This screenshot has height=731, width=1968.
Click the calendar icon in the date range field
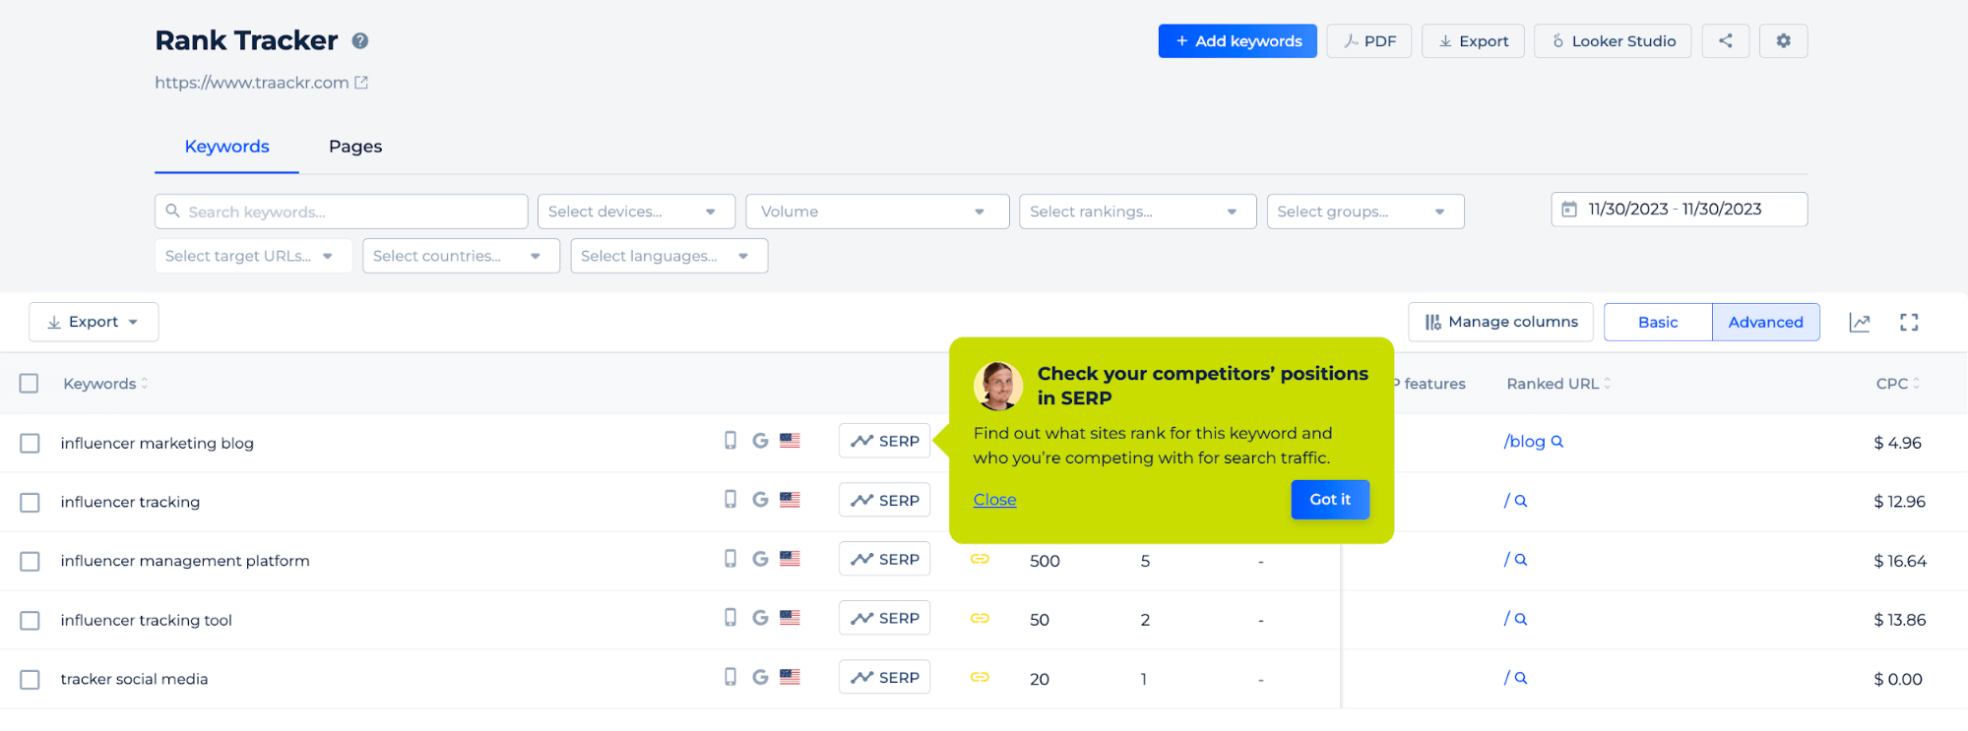click(x=1569, y=210)
